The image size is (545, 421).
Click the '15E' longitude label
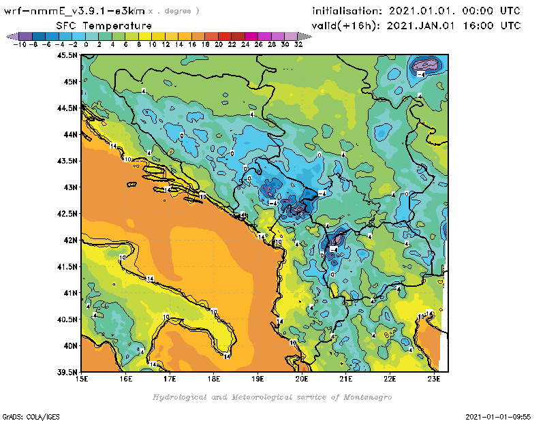(82, 379)
